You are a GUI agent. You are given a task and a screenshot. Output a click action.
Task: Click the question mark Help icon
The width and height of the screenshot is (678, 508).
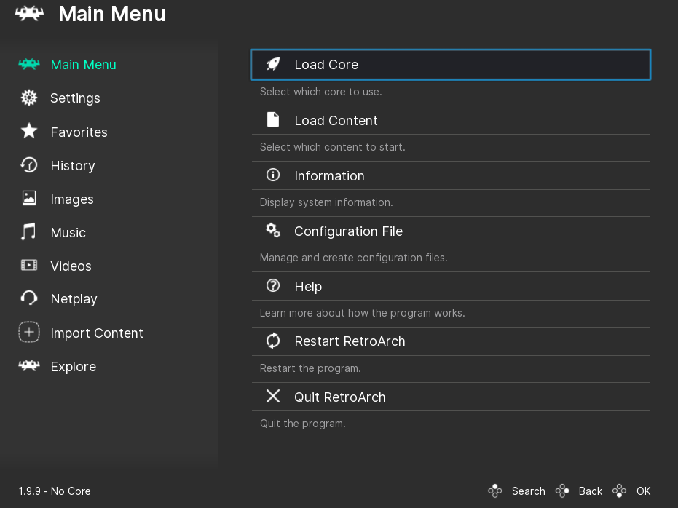click(x=273, y=286)
